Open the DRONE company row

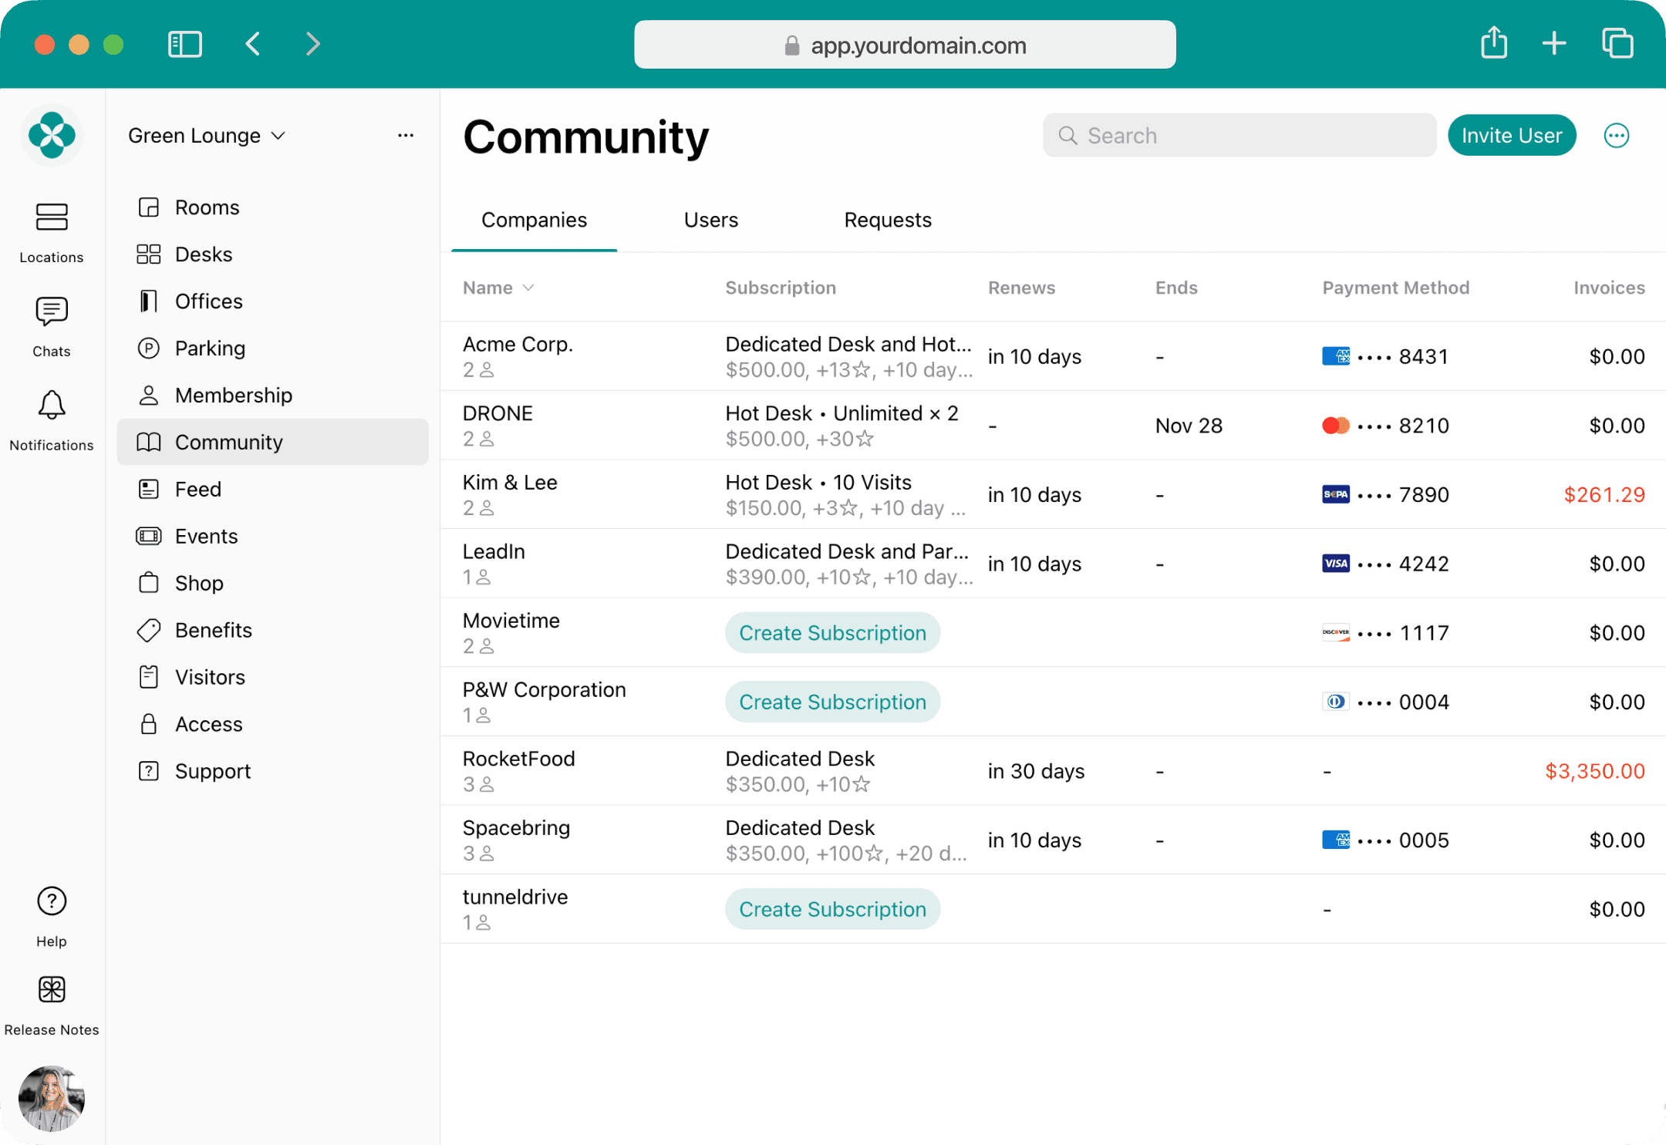pyautogui.click(x=1053, y=426)
